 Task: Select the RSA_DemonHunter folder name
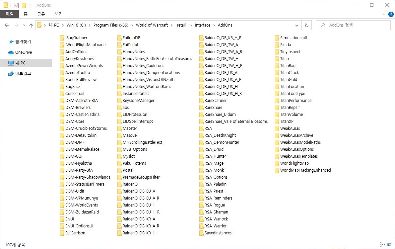pyautogui.click(x=222, y=142)
